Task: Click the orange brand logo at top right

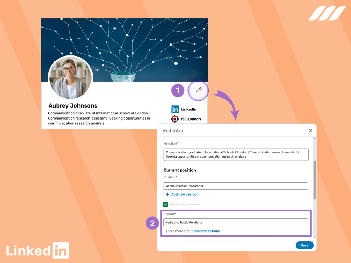Action: point(327,13)
